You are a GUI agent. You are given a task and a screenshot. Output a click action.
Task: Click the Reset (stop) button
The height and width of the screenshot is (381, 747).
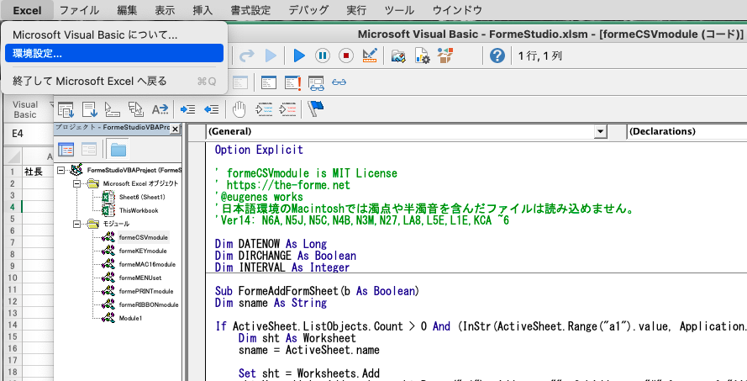(x=345, y=56)
